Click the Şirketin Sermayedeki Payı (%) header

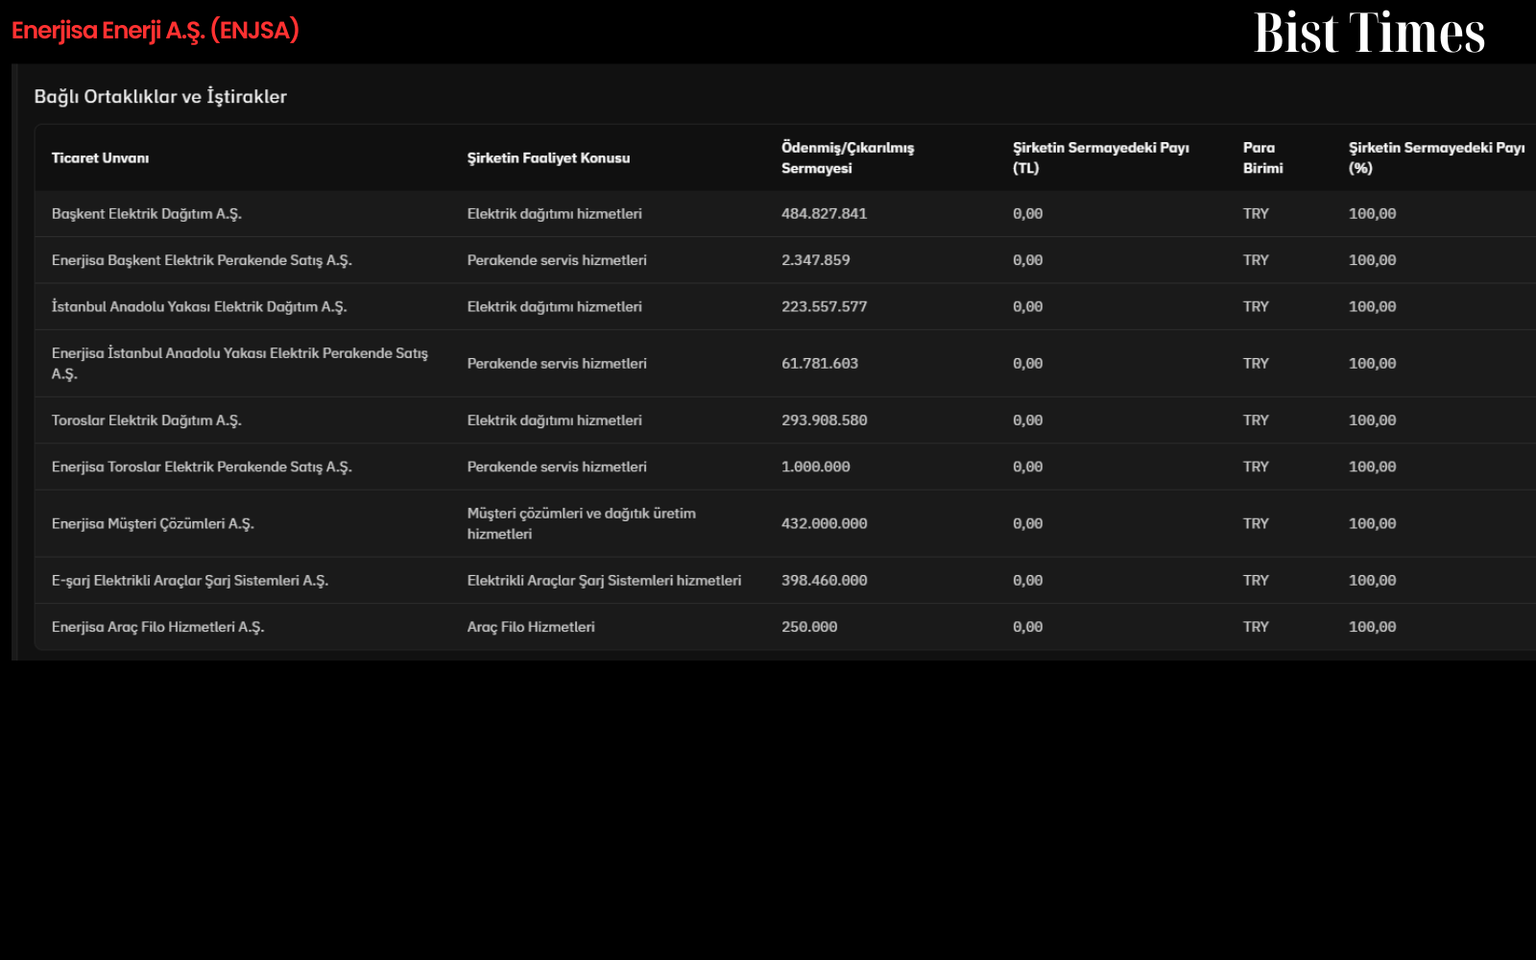pyautogui.click(x=1436, y=157)
